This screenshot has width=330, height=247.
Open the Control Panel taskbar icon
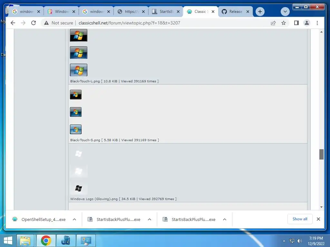click(86, 241)
